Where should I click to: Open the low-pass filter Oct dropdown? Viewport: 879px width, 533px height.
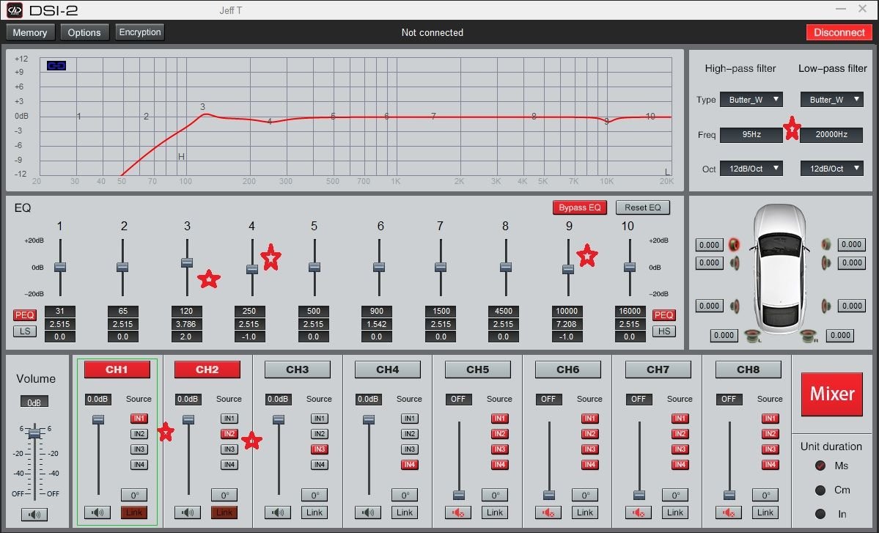tap(831, 169)
